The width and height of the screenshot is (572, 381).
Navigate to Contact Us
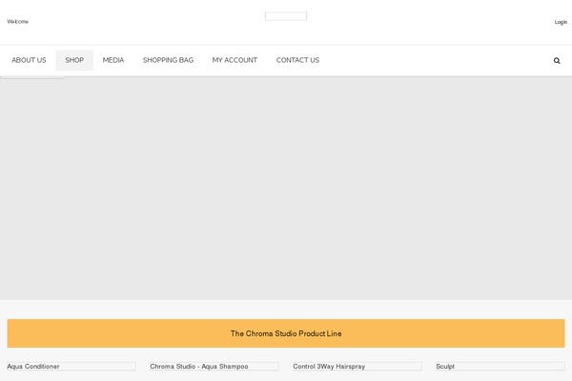click(297, 60)
